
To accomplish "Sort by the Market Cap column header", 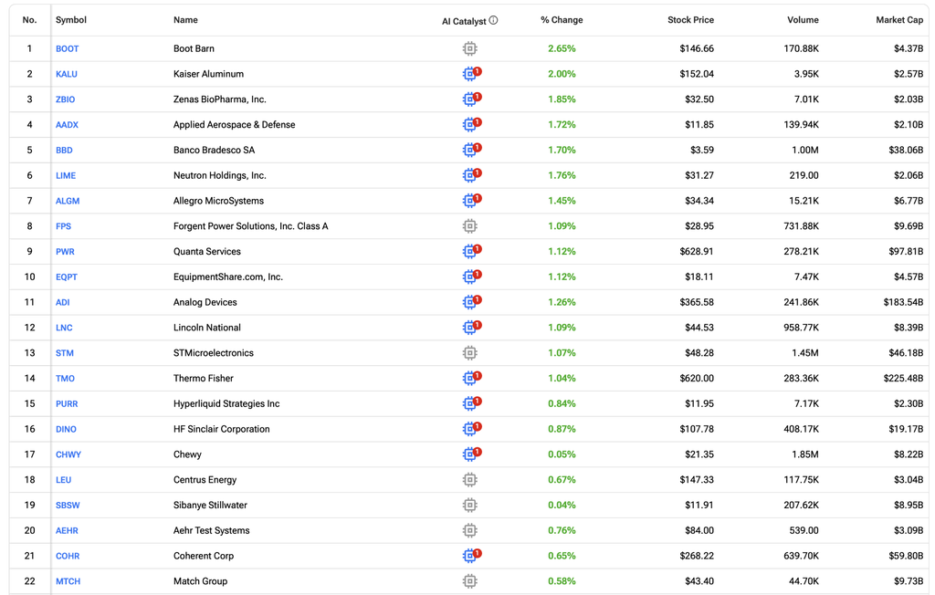I will pos(899,20).
